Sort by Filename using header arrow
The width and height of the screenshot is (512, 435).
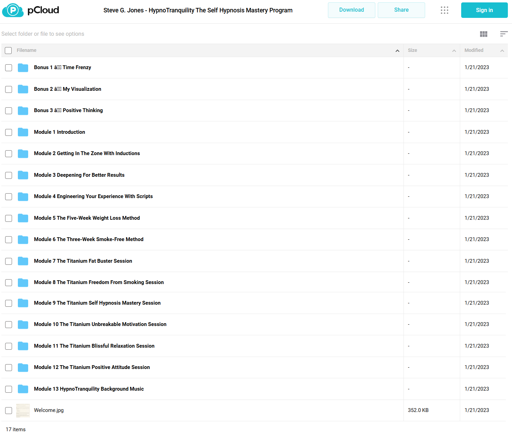[397, 51]
